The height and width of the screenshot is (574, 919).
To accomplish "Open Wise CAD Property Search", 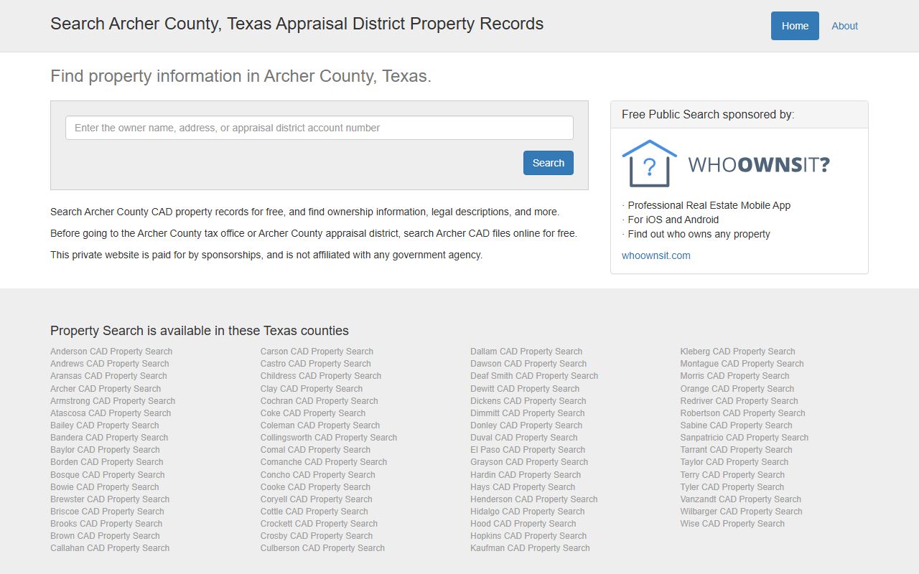I will [732, 524].
